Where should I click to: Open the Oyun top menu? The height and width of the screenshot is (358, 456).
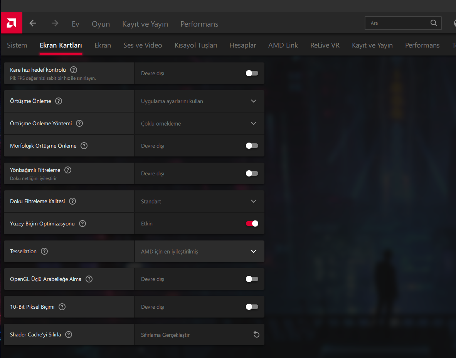pos(101,24)
